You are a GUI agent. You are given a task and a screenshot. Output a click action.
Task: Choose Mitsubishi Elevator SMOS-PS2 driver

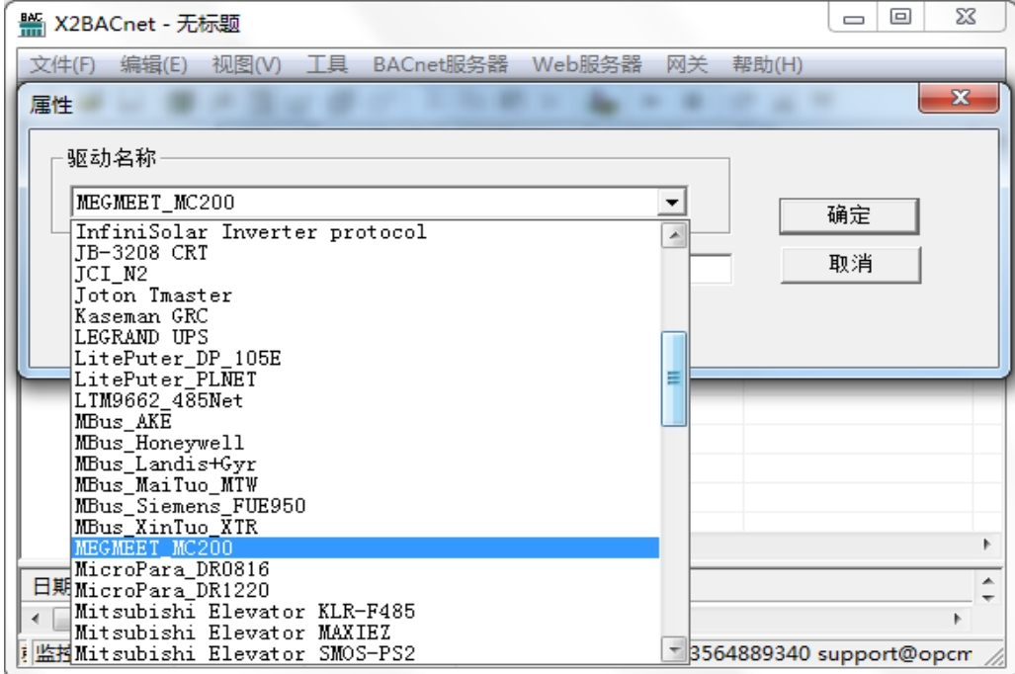(x=366, y=653)
